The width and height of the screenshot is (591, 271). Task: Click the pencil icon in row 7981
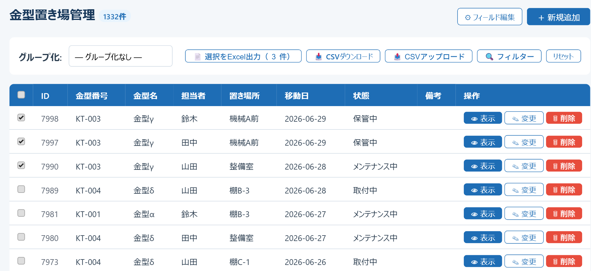(515, 214)
